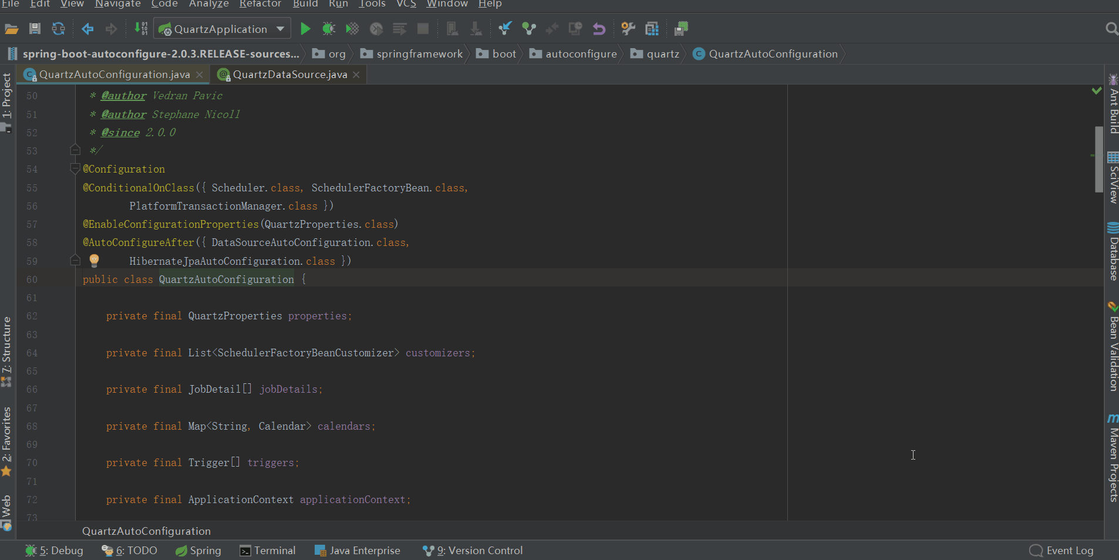Toggle the Favorites tool window

pyautogui.click(x=7, y=441)
